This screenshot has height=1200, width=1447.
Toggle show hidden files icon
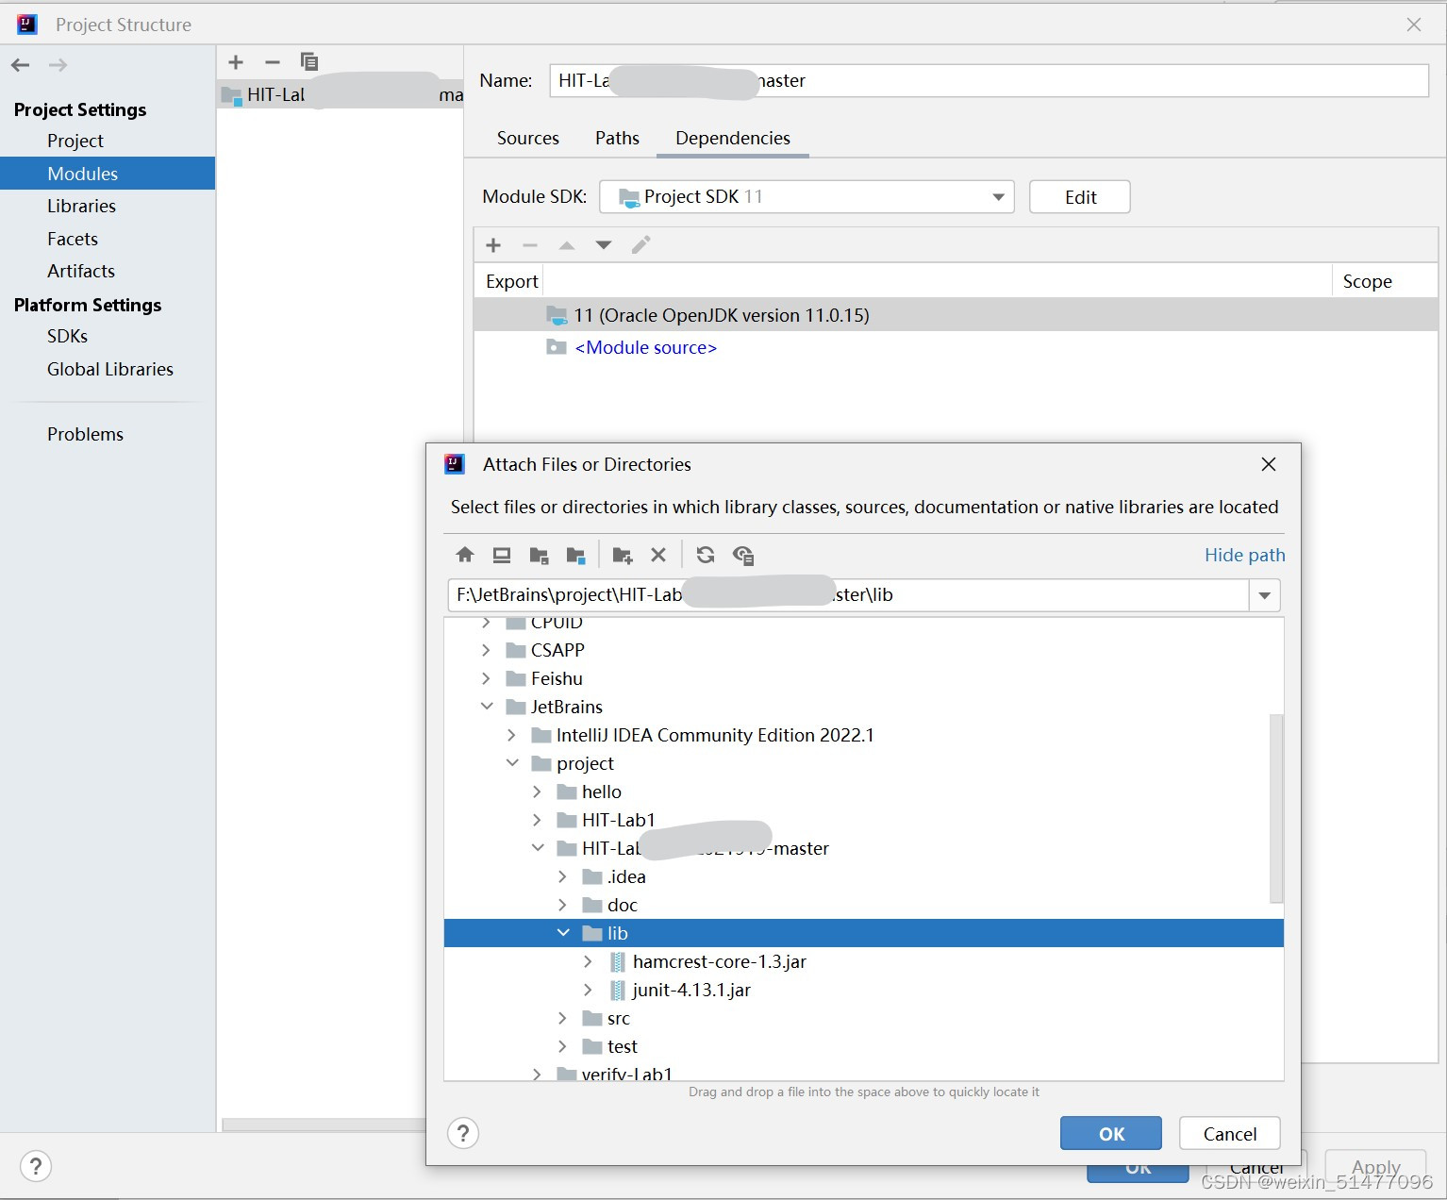pos(743,555)
